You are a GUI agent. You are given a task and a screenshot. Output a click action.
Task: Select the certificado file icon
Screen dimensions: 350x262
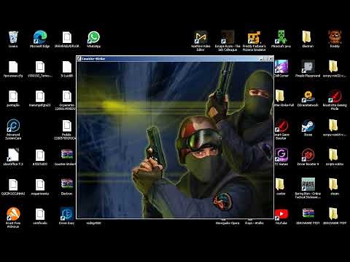(x=40, y=214)
